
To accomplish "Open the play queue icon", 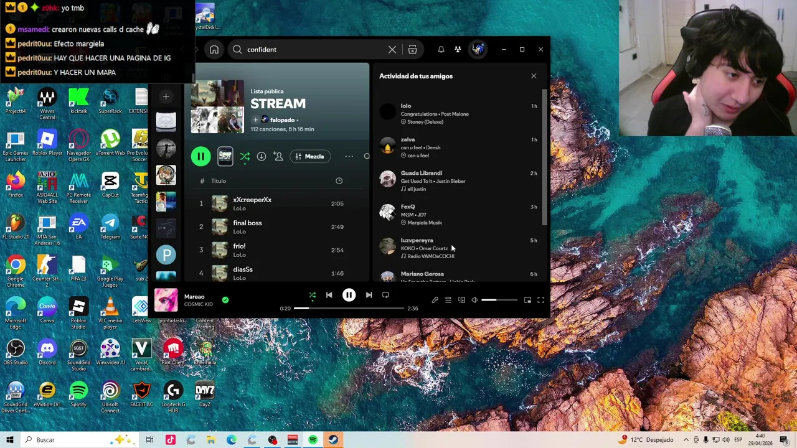I will click(448, 300).
